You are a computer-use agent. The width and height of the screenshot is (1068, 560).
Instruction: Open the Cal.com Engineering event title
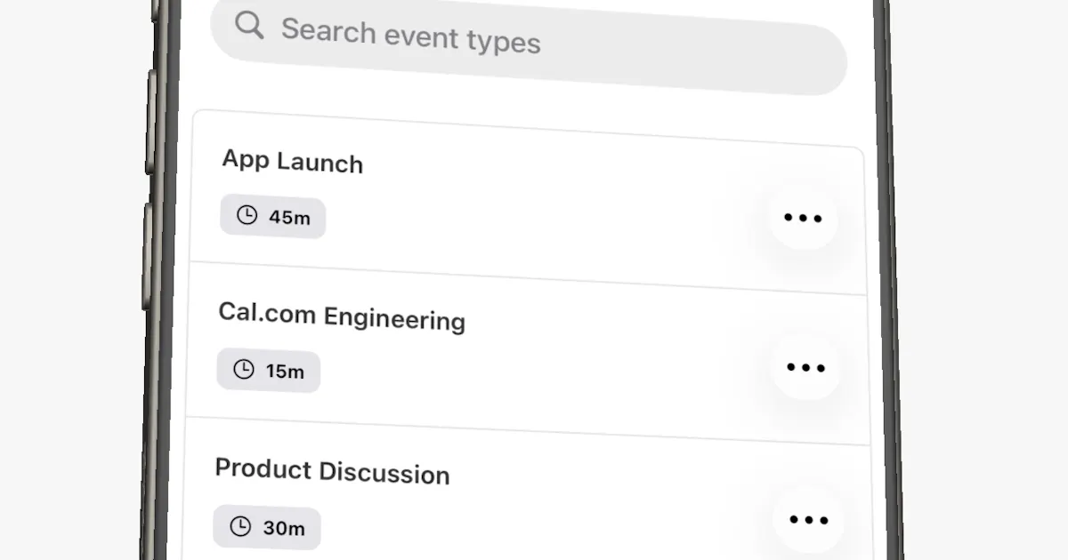[342, 316]
